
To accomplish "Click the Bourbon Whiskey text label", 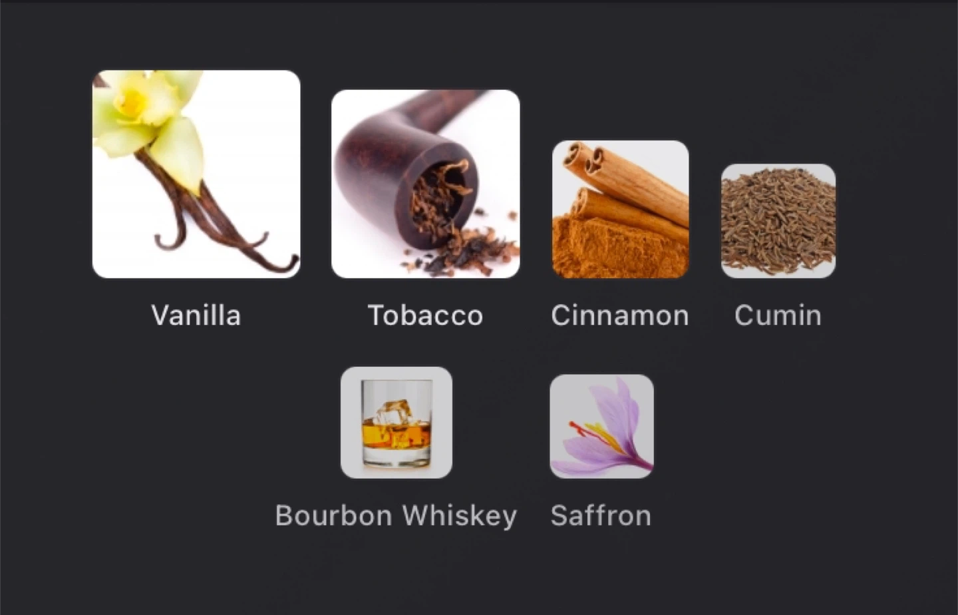I will (x=397, y=516).
